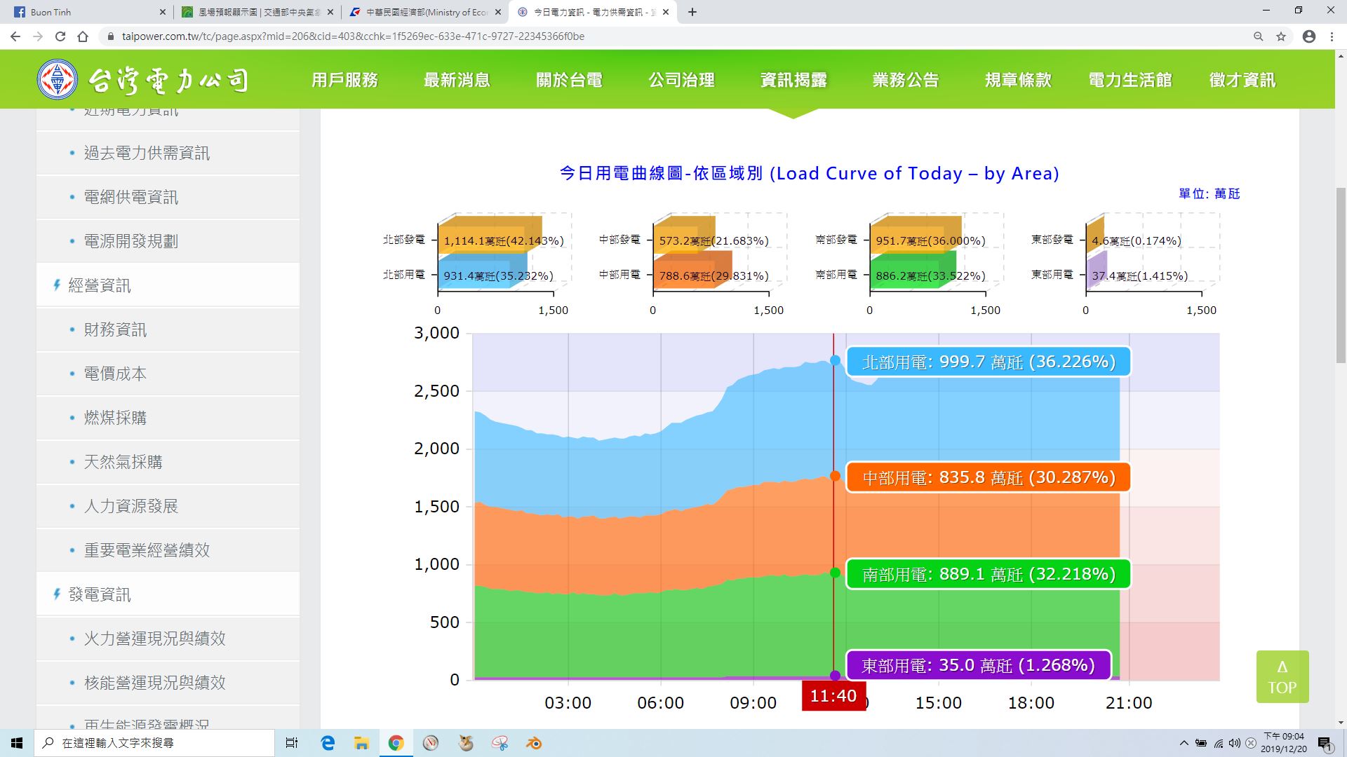Close the Ministry of Economic tab
This screenshot has height=757, width=1347.
(498, 12)
